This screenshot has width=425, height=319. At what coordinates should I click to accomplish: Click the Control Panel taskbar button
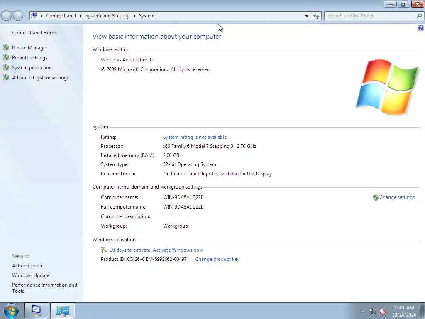pos(63,311)
